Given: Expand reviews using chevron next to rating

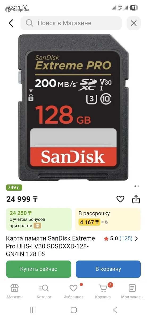Looking at the screenshot, I should click(137, 238).
